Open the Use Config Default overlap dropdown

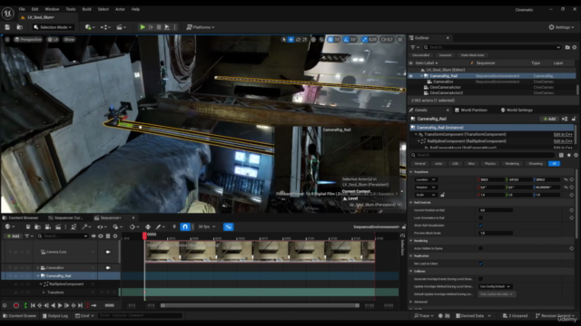click(x=495, y=286)
